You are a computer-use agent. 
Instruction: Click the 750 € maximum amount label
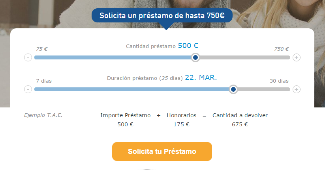click(282, 49)
